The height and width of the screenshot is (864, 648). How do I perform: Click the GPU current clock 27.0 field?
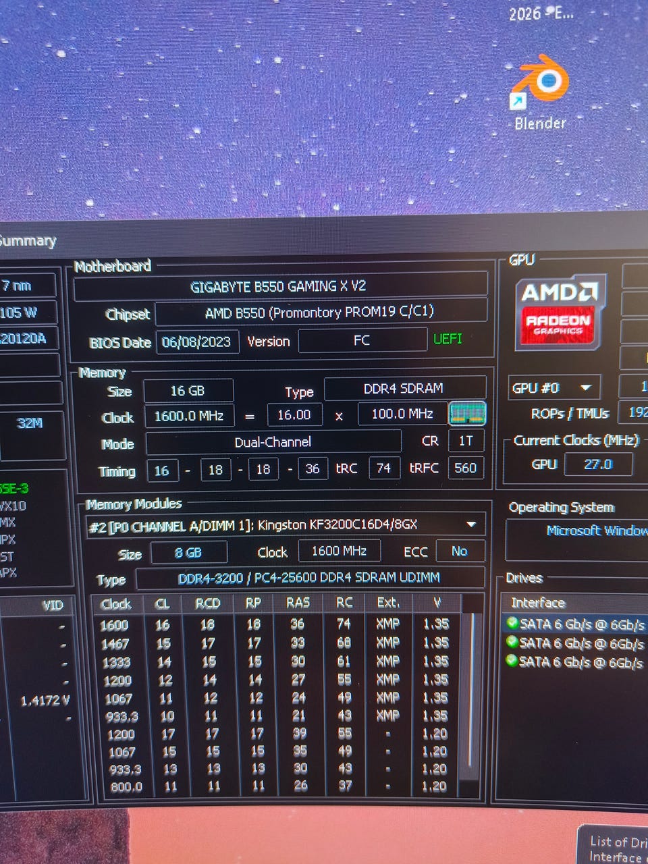point(598,464)
